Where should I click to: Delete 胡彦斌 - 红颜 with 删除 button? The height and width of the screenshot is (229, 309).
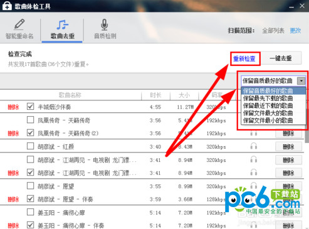[x=288, y=147]
